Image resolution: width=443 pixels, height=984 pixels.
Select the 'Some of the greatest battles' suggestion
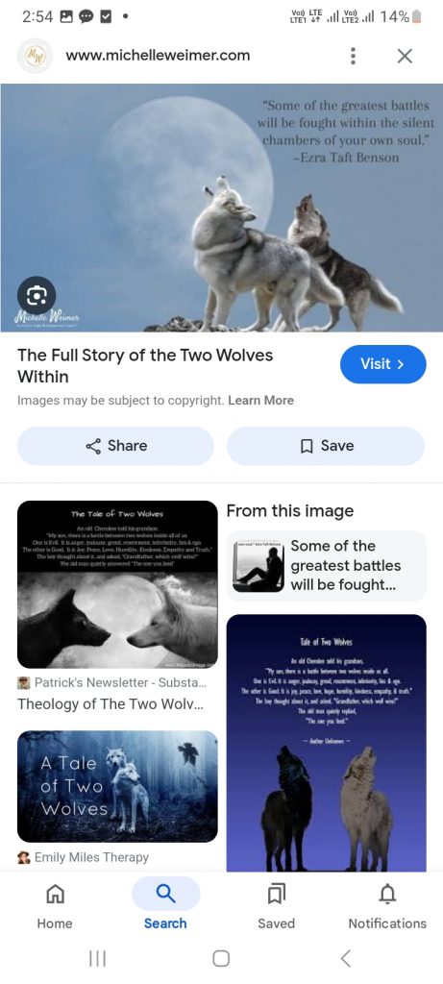[x=327, y=565]
